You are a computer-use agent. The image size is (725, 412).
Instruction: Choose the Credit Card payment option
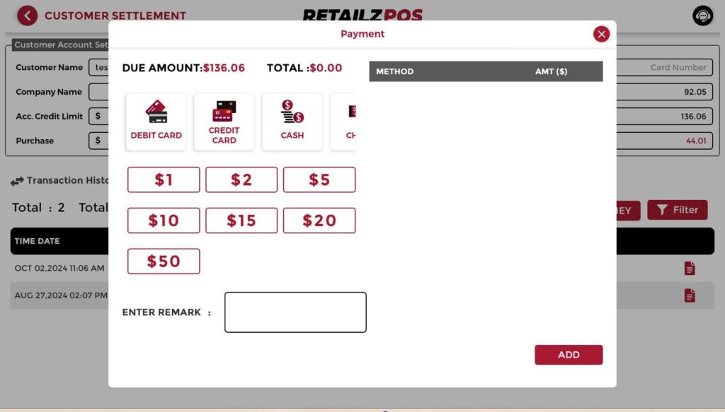click(224, 122)
